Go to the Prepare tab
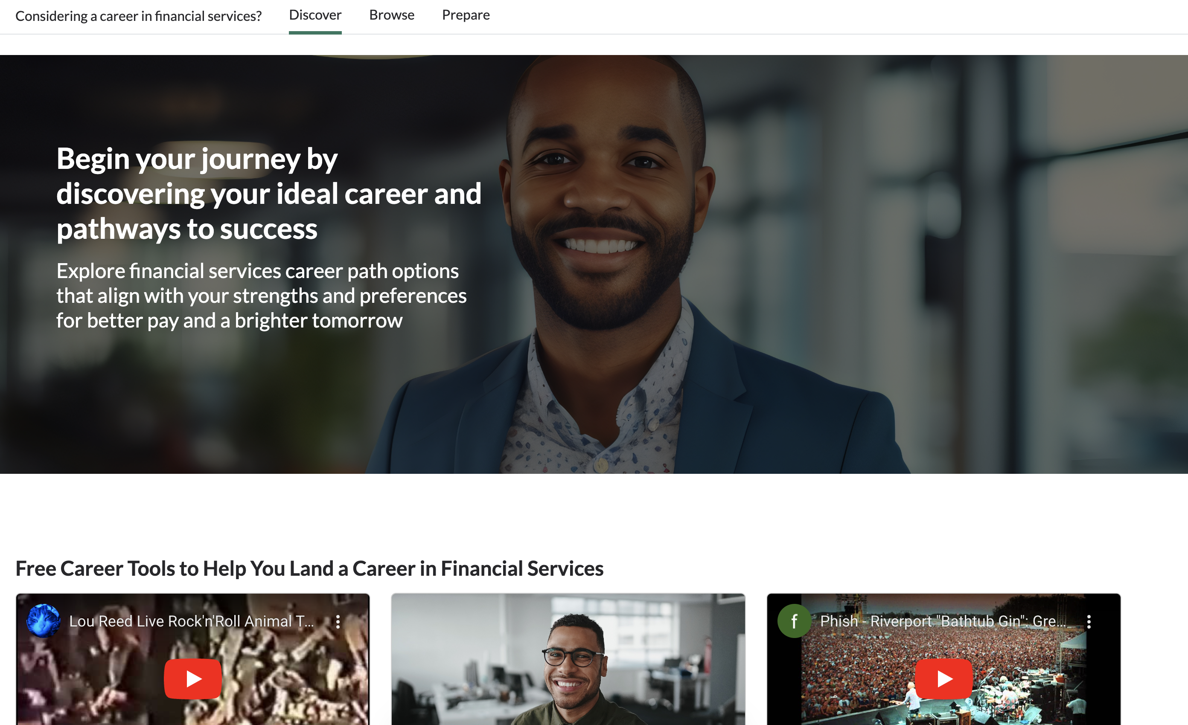This screenshot has width=1188, height=725. tap(466, 15)
